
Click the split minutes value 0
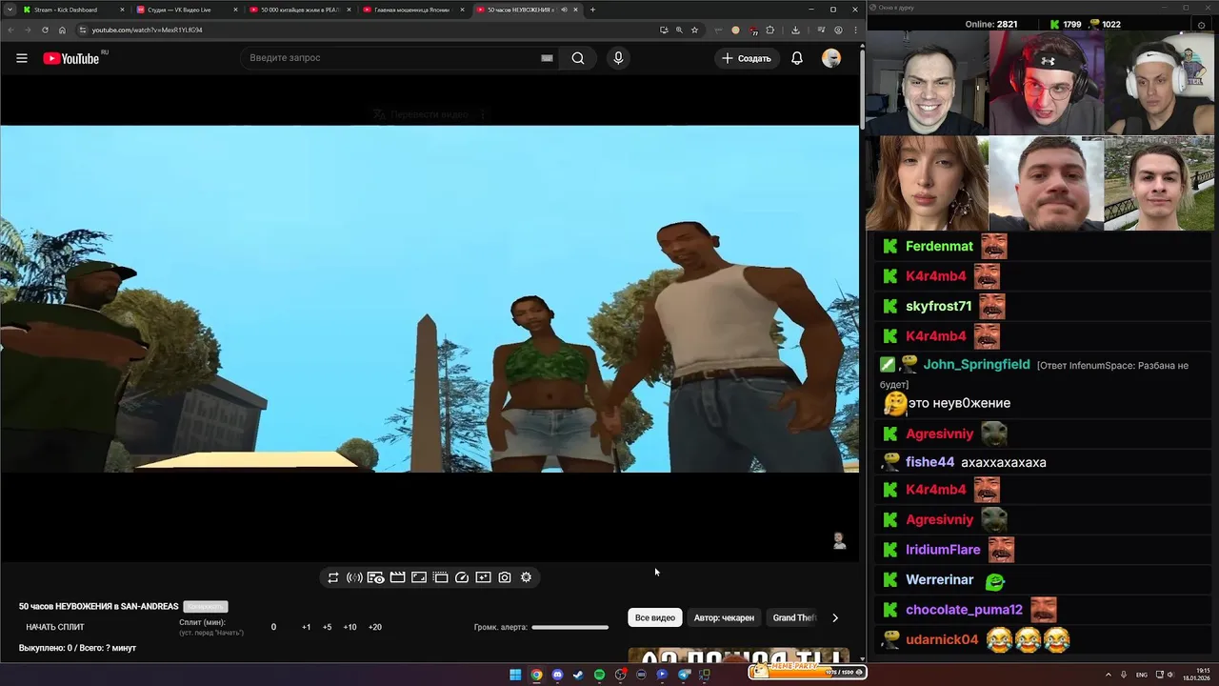point(273,627)
